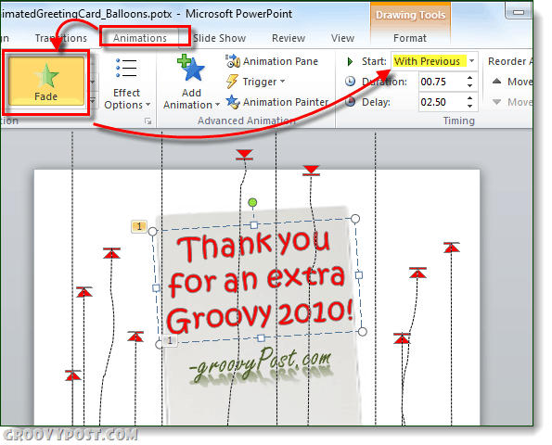Open animation dialog launcher in group corner

[x=148, y=121]
